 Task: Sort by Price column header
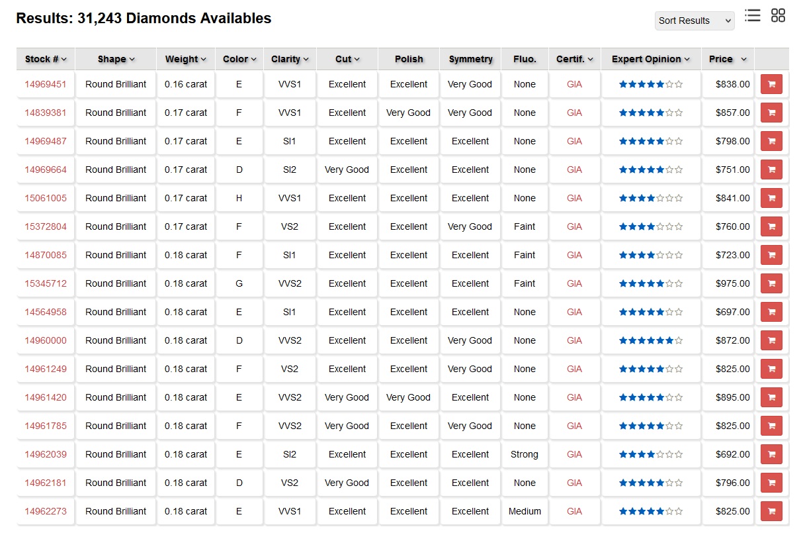coord(727,59)
